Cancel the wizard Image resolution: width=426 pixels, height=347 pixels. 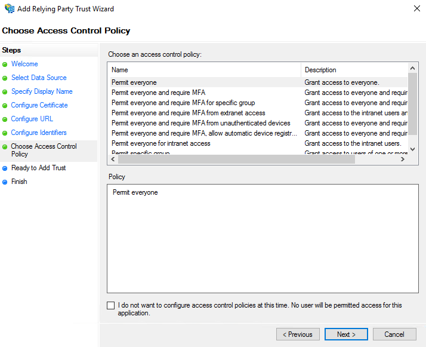[x=394, y=334]
